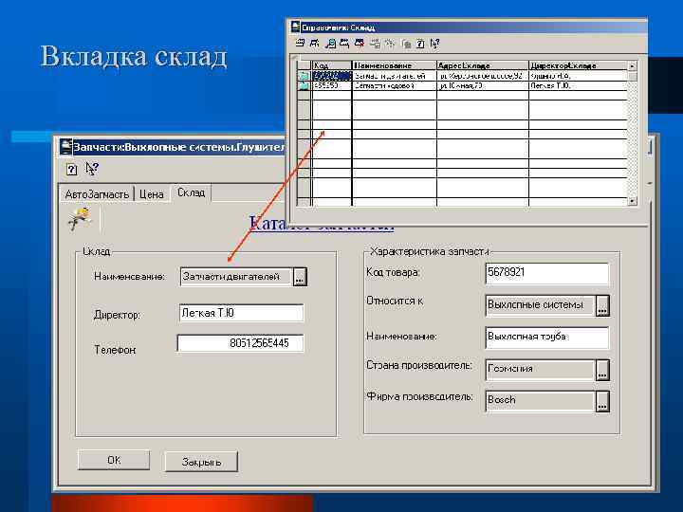
Task: Select the Склад tab
Action: click(191, 192)
